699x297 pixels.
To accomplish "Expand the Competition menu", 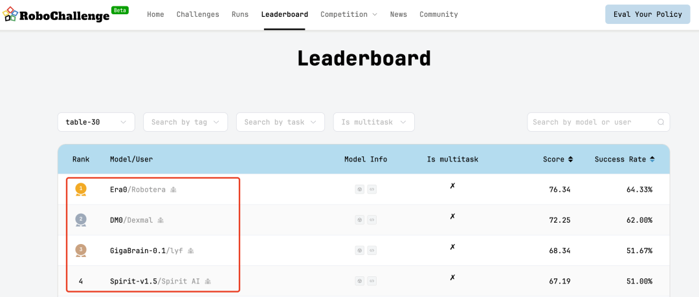I will pyautogui.click(x=349, y=14).
